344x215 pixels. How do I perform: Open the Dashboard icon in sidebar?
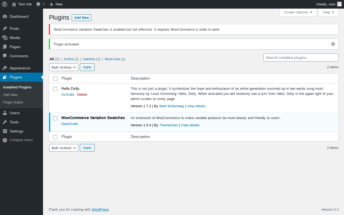5,16
